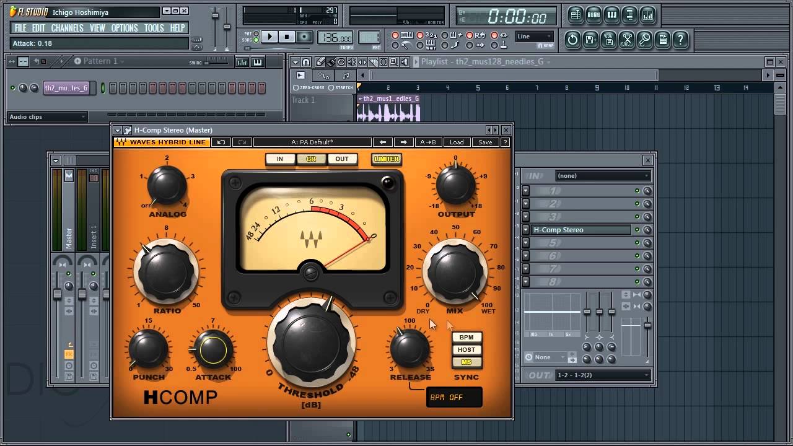793x446 pixels.
Task: Switch H-Comp meter to GR
Action: point(311,159)
